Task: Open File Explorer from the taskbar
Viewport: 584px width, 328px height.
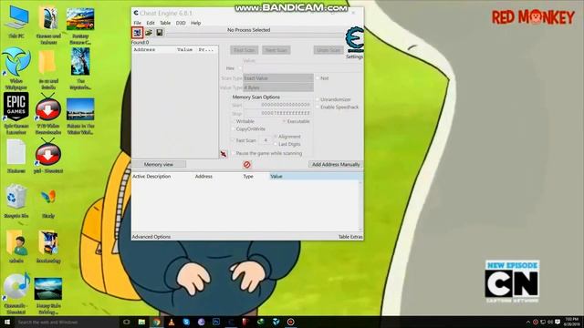Action: 141,322
